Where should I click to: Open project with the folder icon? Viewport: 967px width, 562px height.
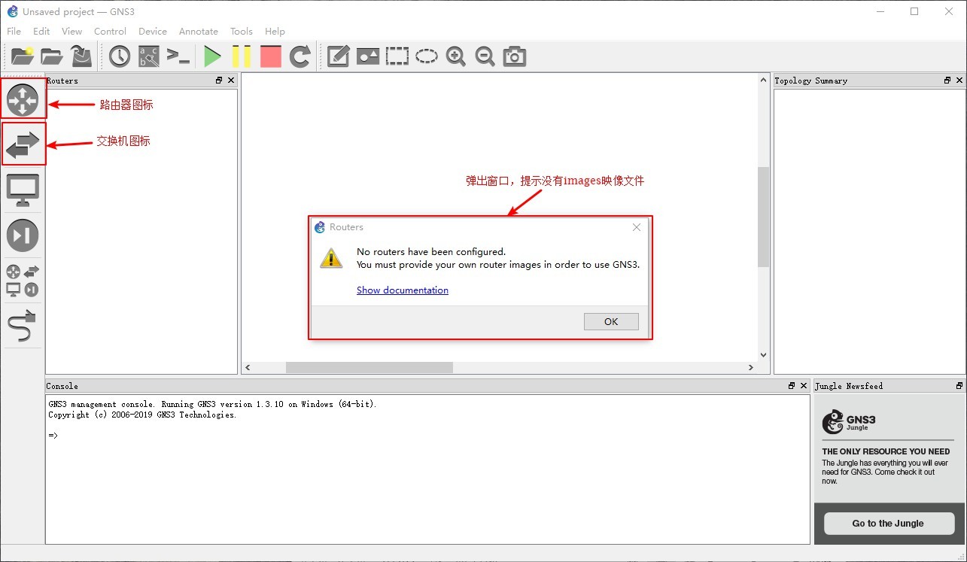click(52, 56)
